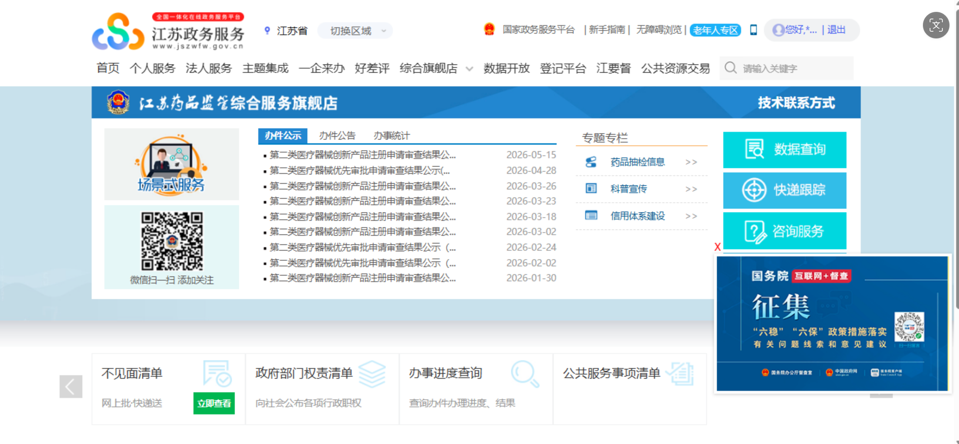Click the 公共服务事项清单 card title

coord(611,373)
